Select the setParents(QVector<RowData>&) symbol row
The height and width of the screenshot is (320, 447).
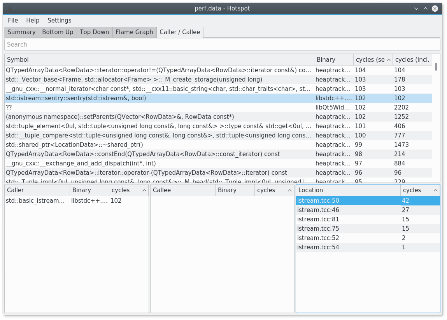[120, 117]
